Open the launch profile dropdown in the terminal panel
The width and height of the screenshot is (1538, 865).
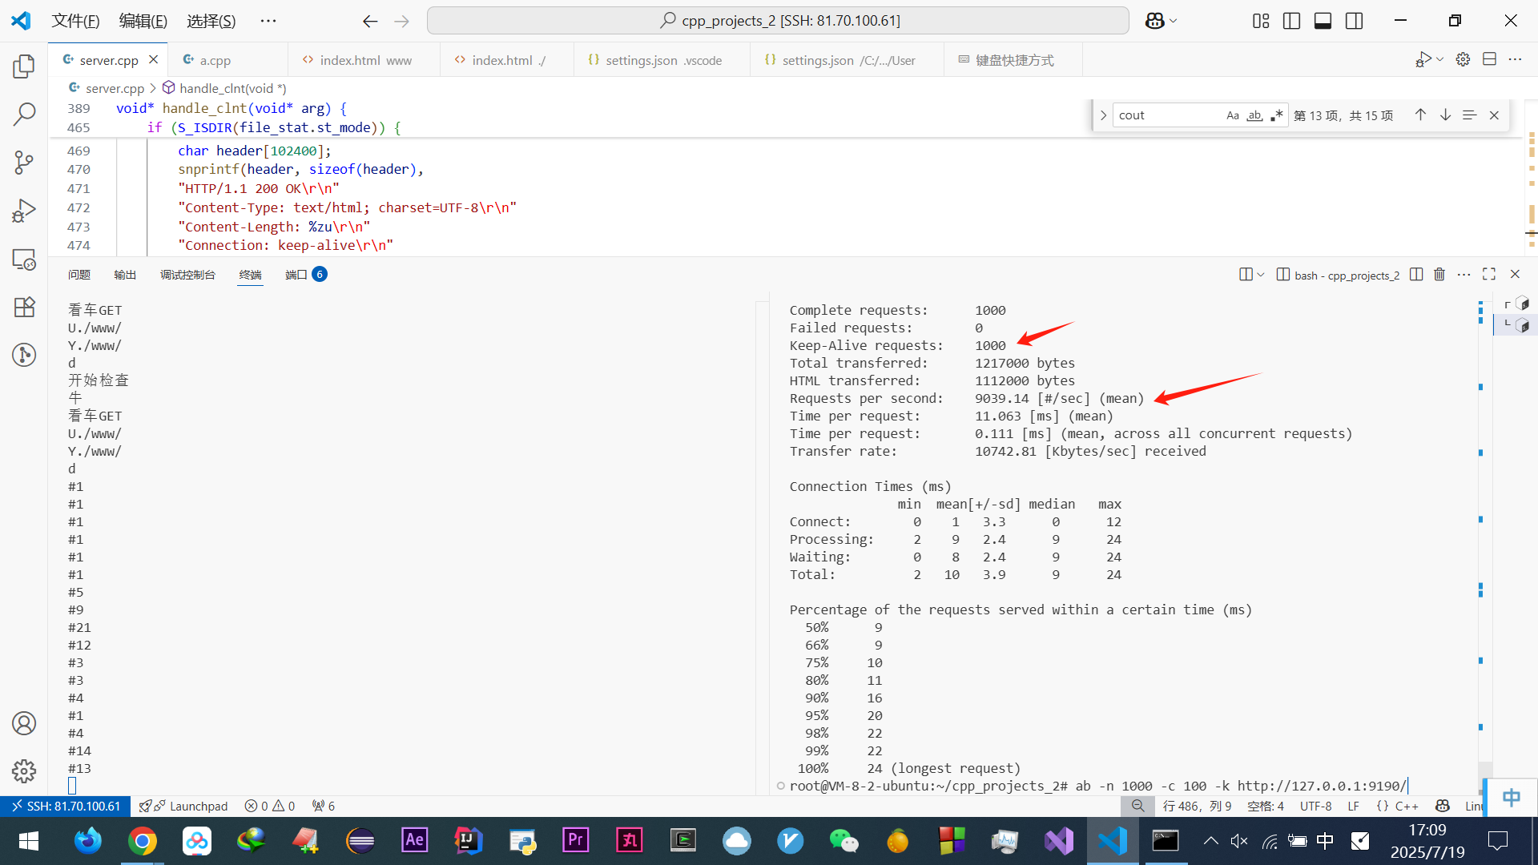1260,275
